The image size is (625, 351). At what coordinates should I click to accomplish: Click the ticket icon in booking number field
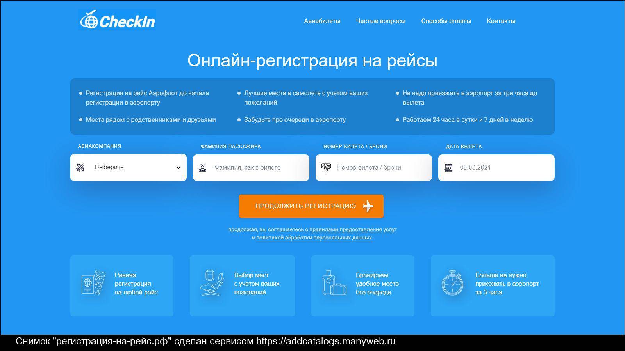(x=326, y=167)
